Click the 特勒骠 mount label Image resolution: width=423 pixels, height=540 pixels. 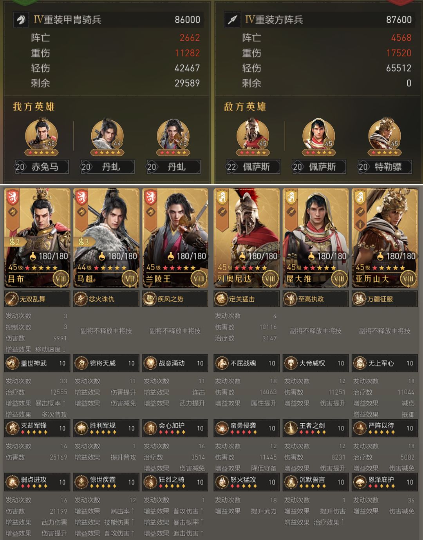tap(385, 167)
